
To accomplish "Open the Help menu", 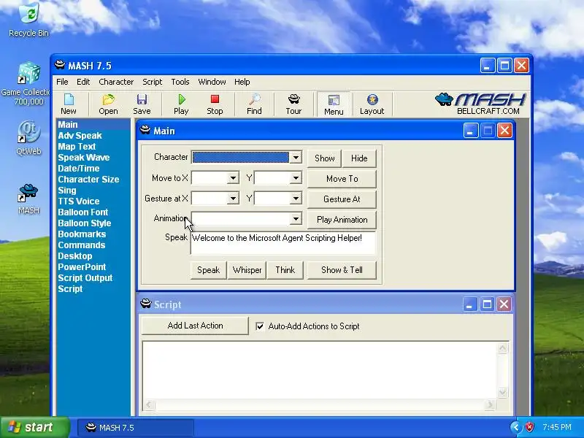I will [242, 82].
